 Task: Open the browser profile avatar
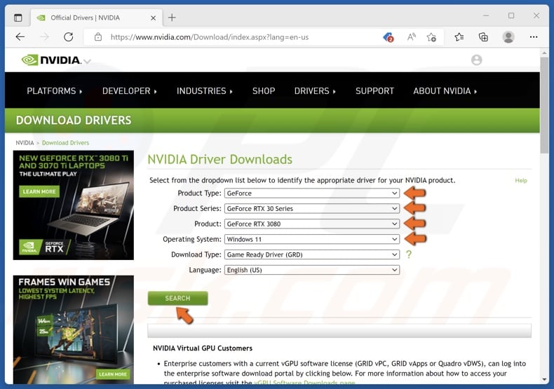pos(508,36)
